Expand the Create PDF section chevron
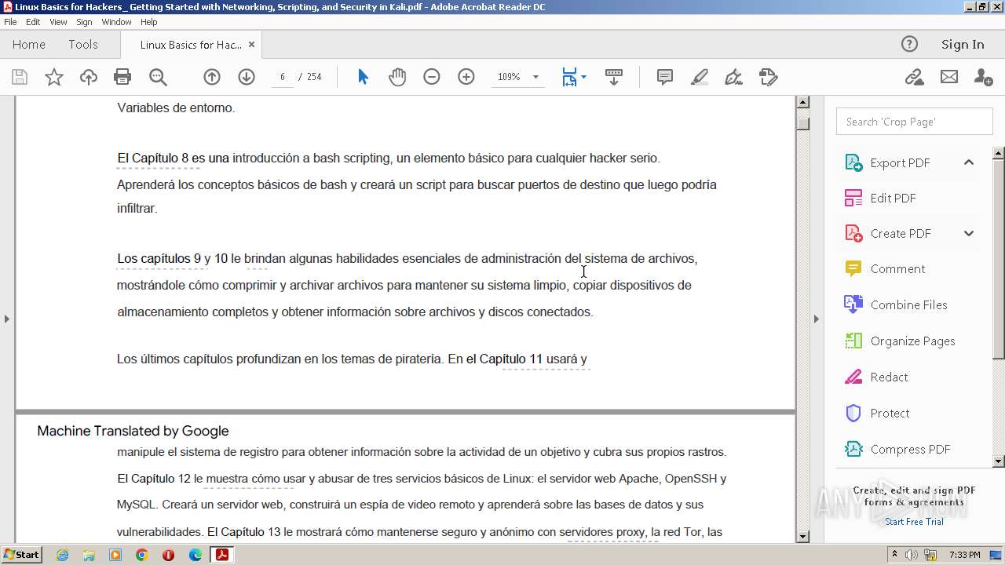Viewport: 1005px width, 565px height. (x=969, y=233)
